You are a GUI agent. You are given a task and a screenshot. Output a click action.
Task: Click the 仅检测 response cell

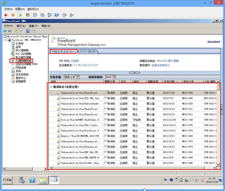coord(137,120)
